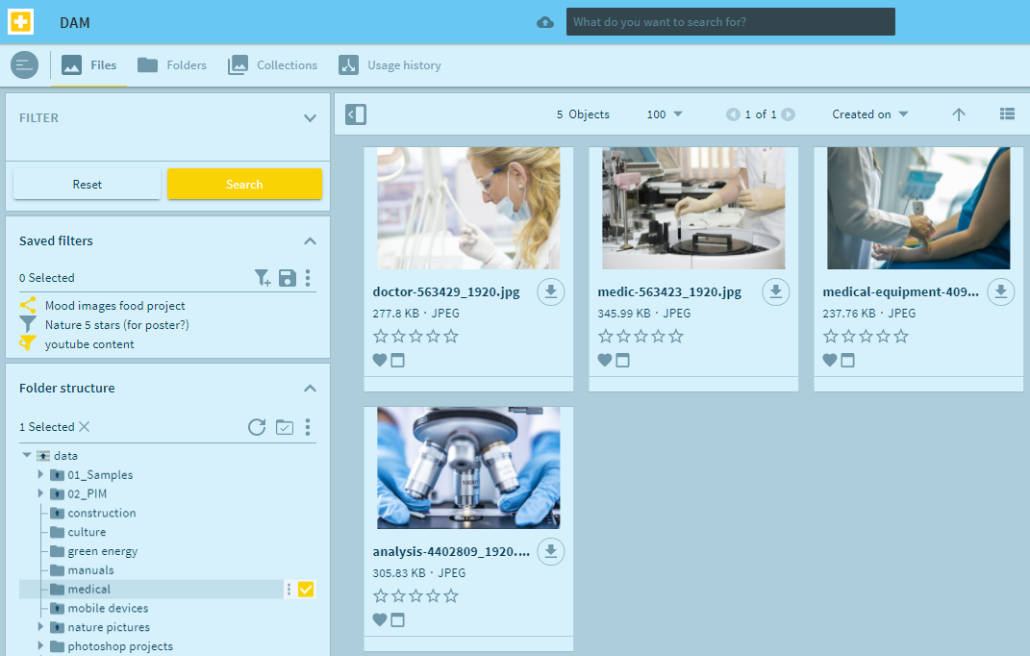Click the search input field
Image resolution: width=1030 pixels, height=656 pixels.
[x=731, y=22]
